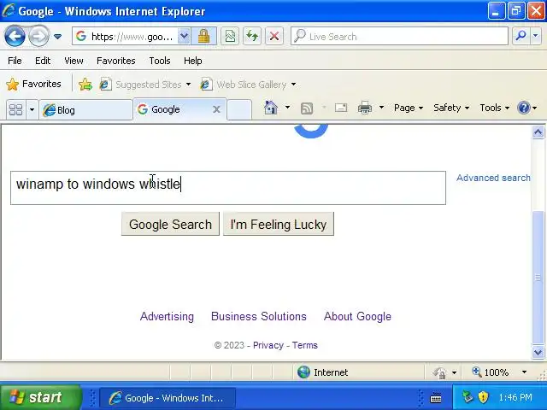Open the Privacy link
Viewport: 547px width, 410px height.
click(268, 345)
